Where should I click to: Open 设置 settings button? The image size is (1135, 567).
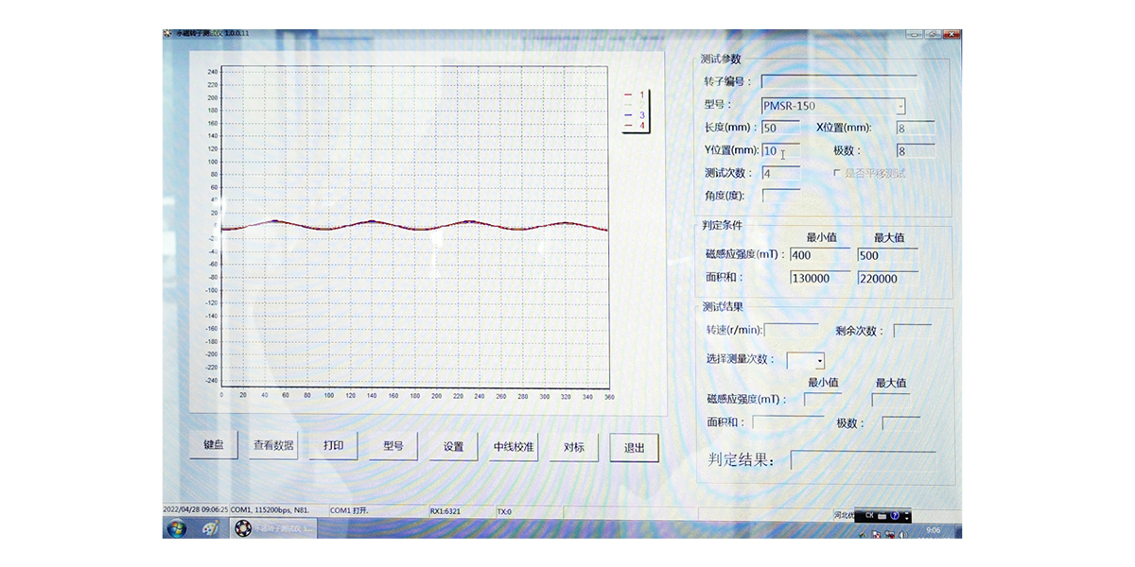click(x=453, y=447)
